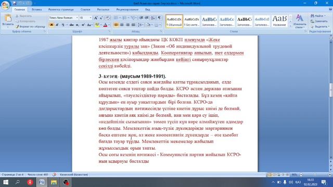The image size is (333, 187).
Task: Click the Grow Font icon
Action: pos(96,18)
